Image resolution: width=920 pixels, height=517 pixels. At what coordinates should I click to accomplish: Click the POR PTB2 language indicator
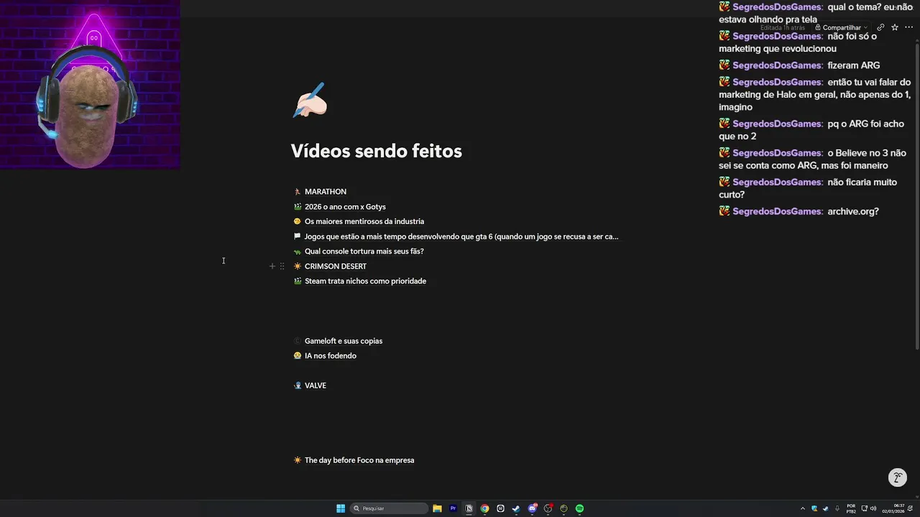click(851, 508)
